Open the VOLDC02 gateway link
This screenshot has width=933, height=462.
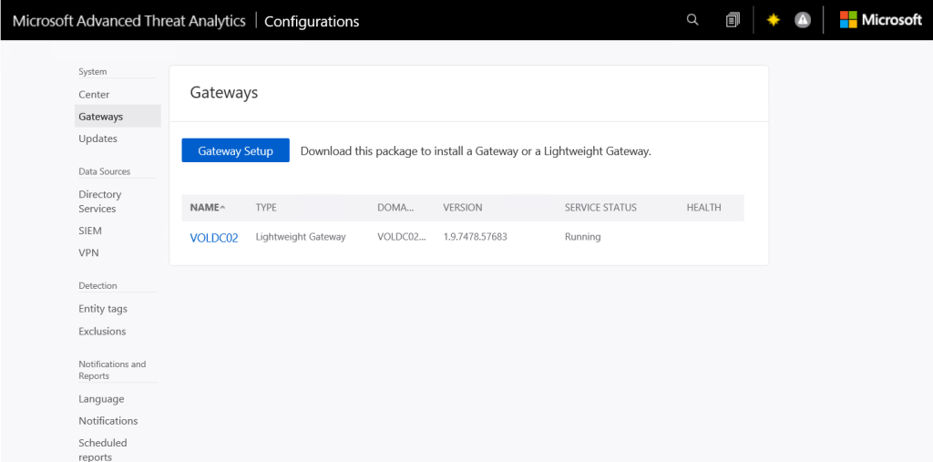(x=214, y=238)
